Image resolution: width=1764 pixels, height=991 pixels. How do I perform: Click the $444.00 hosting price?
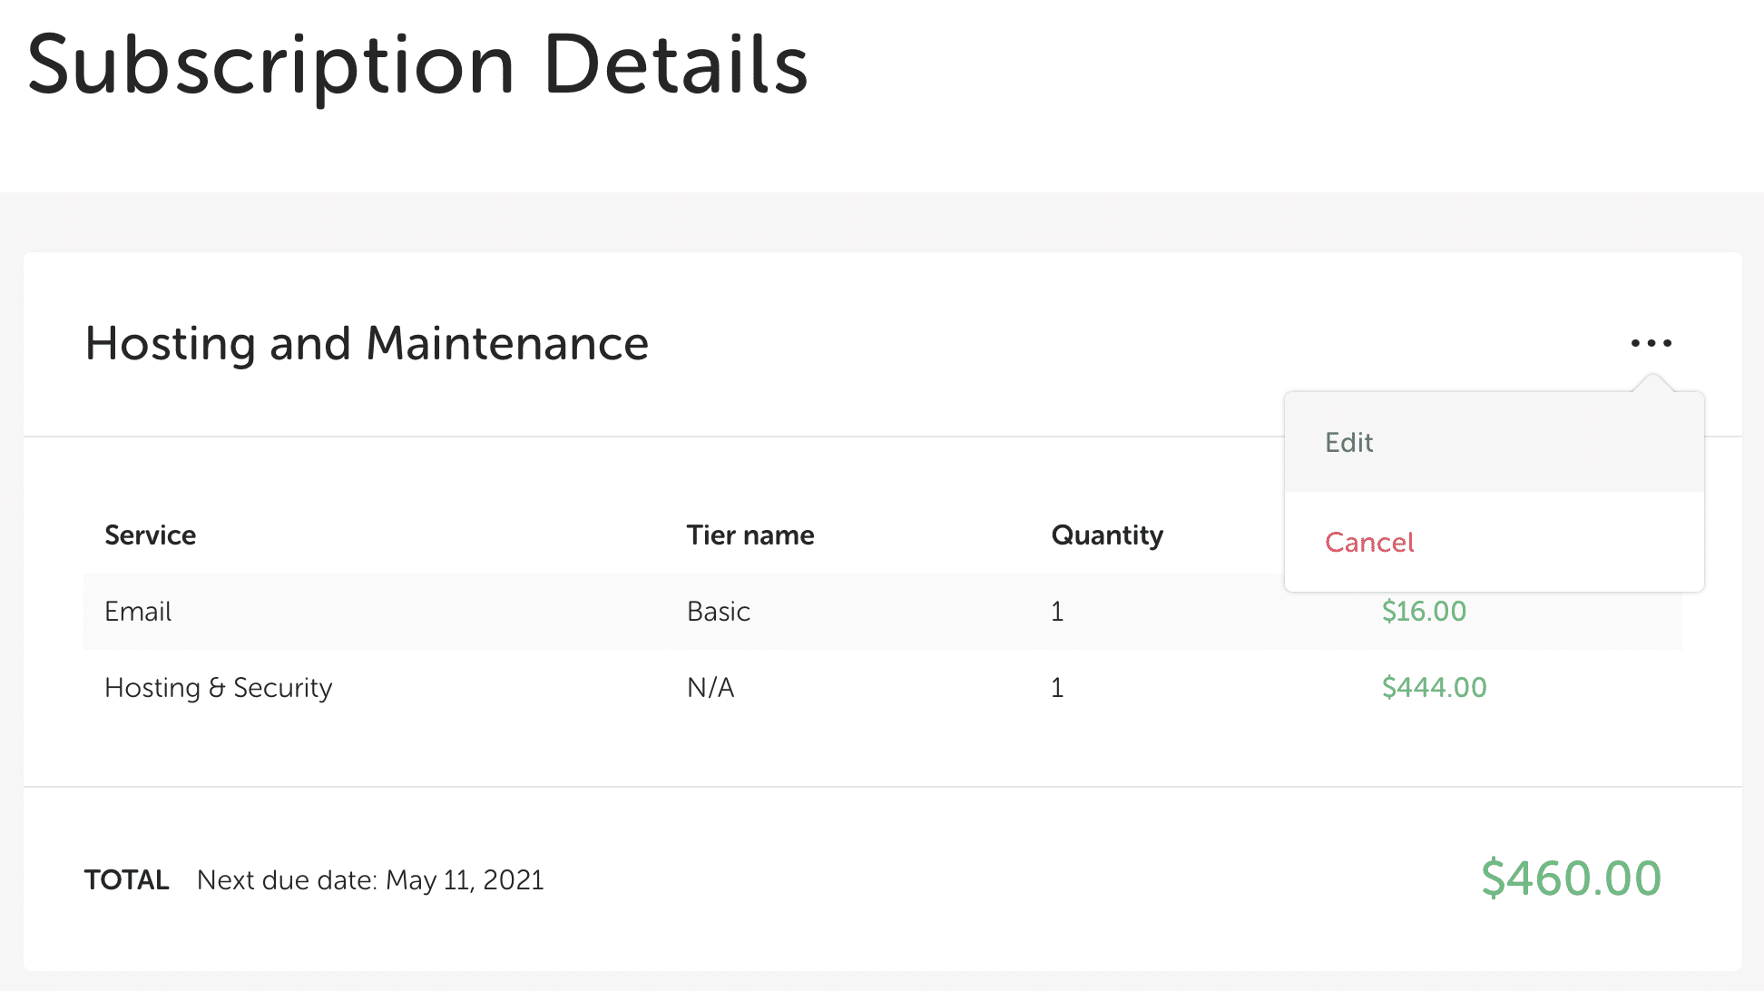pyautogui.click(x=1434, y=688)
